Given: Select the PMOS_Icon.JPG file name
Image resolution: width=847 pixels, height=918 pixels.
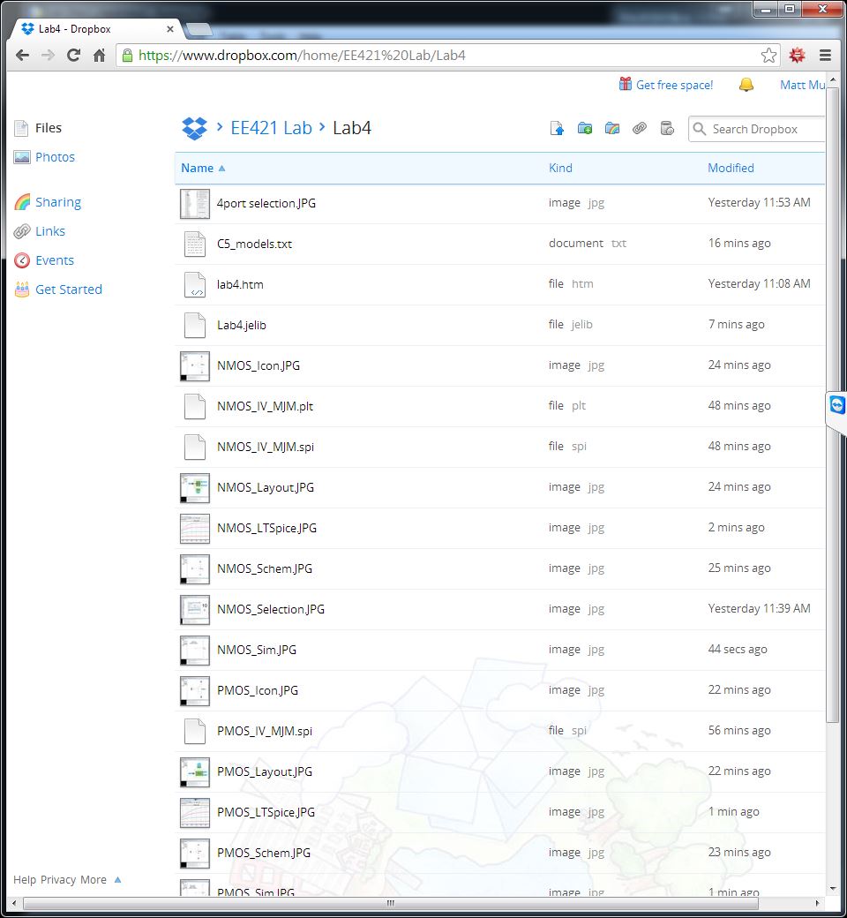Looking at the screenshot, I should [258, 690].
